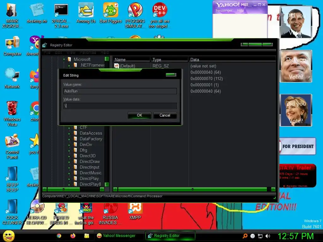Open the Registry Editor View menu

tap(71, 53)
